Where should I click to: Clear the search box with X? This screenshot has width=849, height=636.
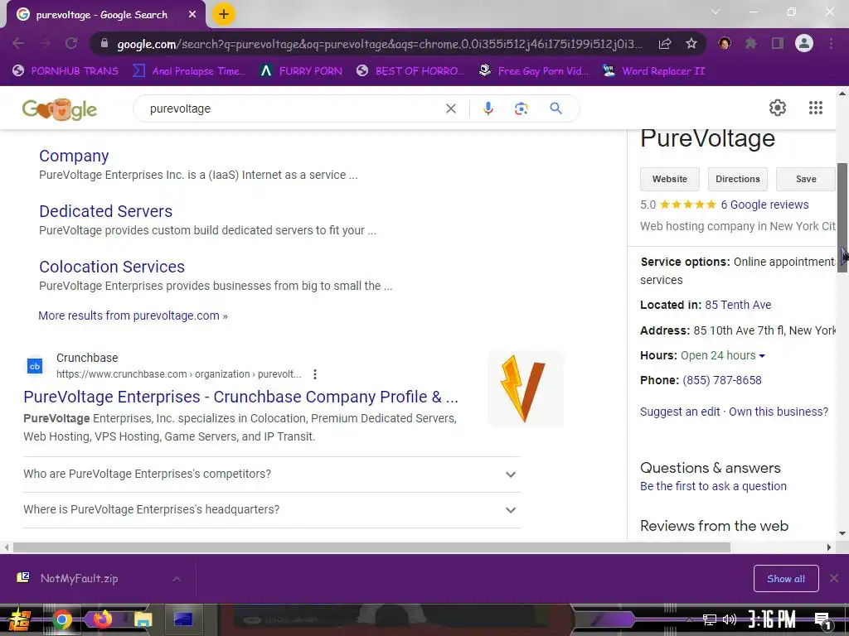click(450, 108)
